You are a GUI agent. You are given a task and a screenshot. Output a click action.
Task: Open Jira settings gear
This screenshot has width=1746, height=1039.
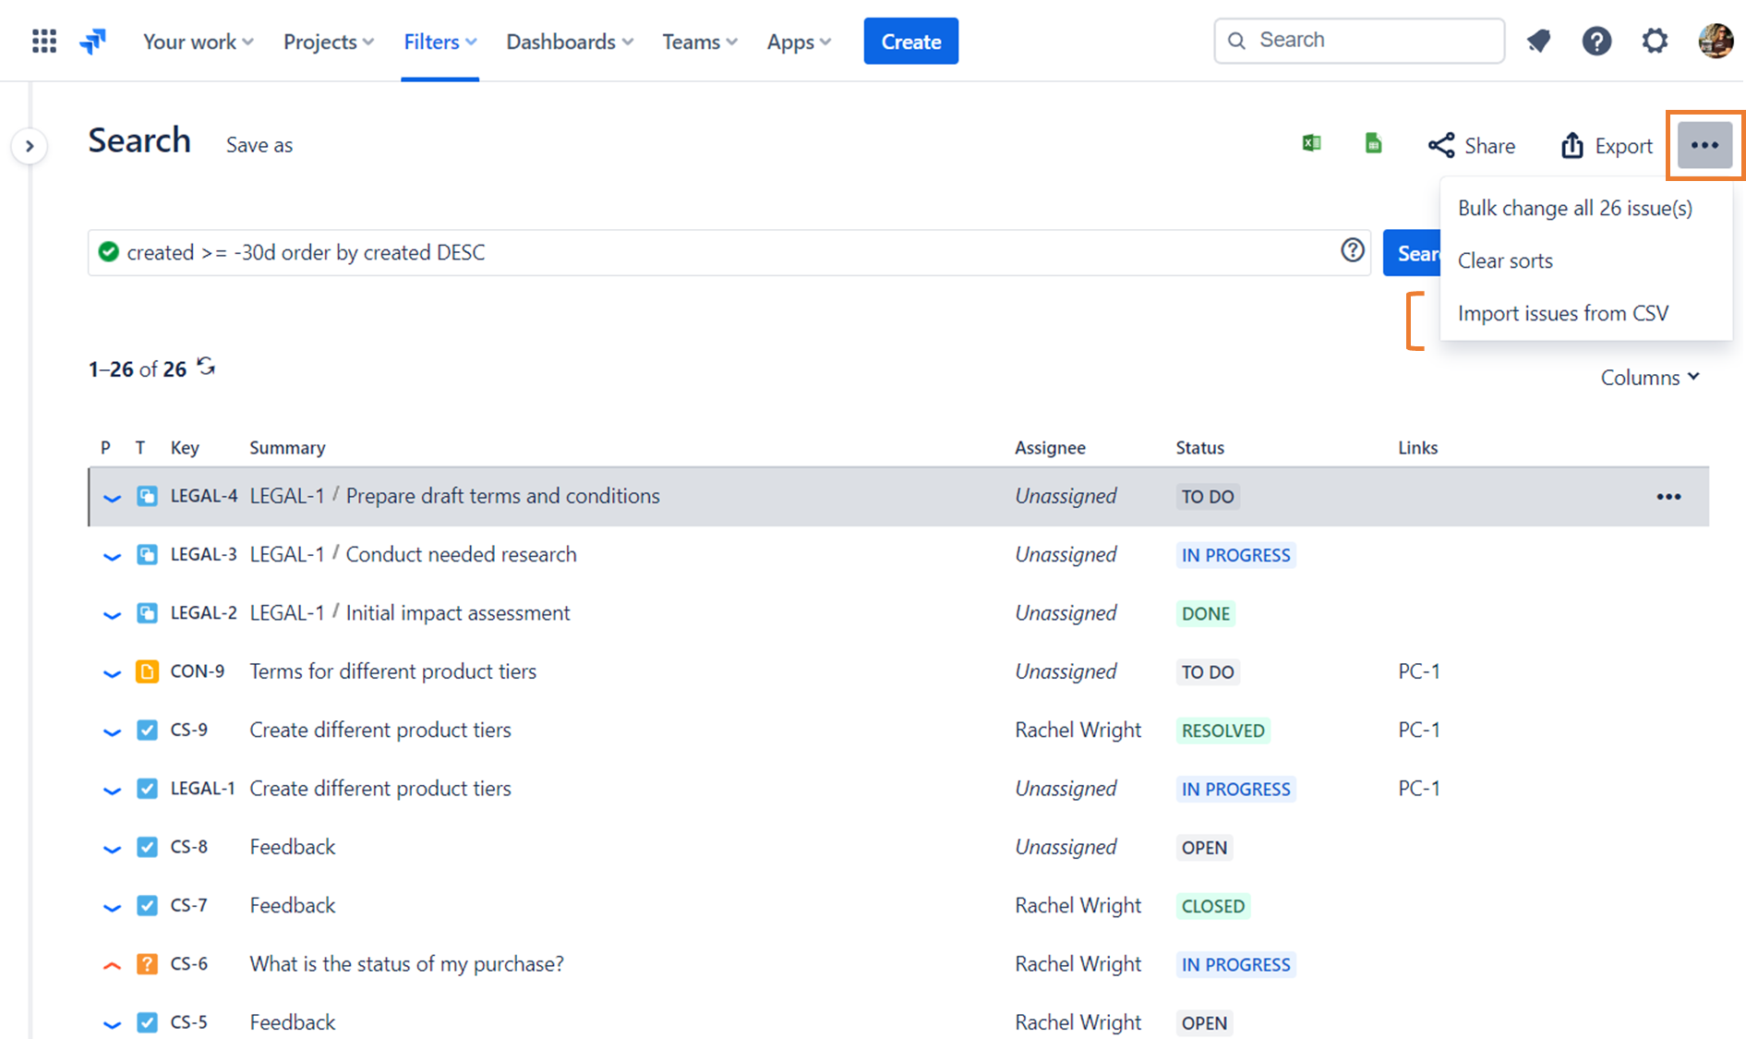click(x=1655, y=41)
